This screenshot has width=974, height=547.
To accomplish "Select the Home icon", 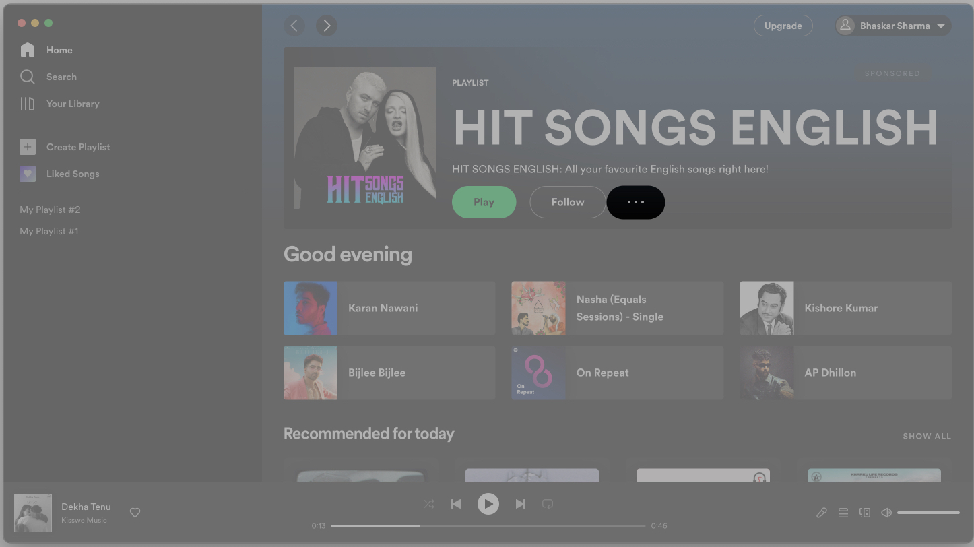I will click(27, 49).
